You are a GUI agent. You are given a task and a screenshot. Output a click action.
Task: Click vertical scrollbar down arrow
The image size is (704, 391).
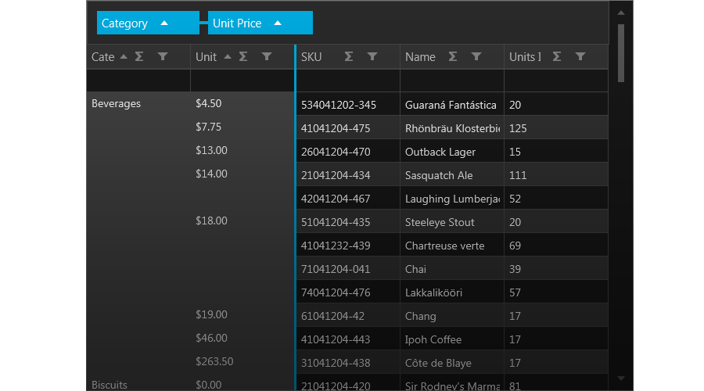[x=621, y=378]
